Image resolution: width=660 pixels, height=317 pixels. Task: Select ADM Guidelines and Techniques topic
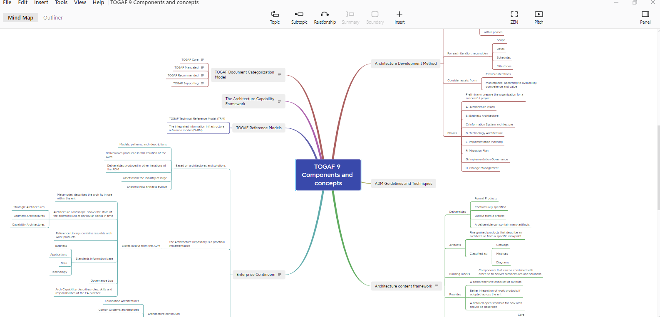pos(403,184)
